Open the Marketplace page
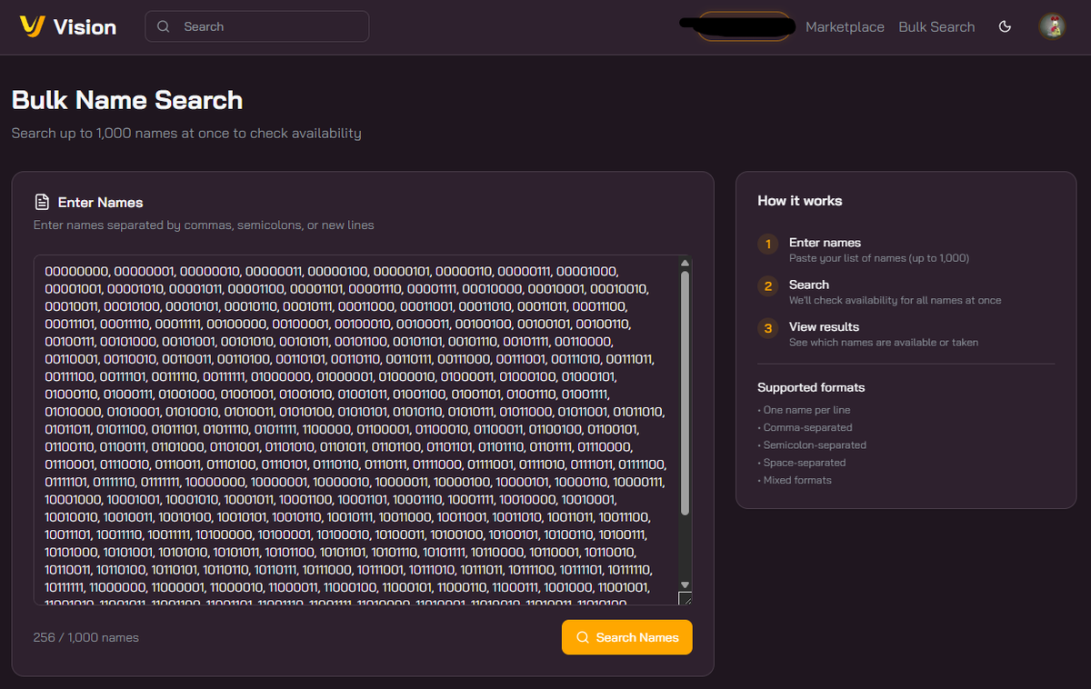 click(x=845, y=26)
